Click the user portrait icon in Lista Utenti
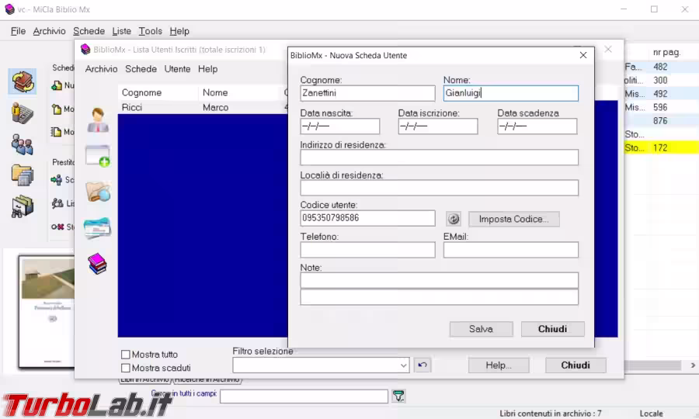 pyautogui.click(x=98, y=120)
